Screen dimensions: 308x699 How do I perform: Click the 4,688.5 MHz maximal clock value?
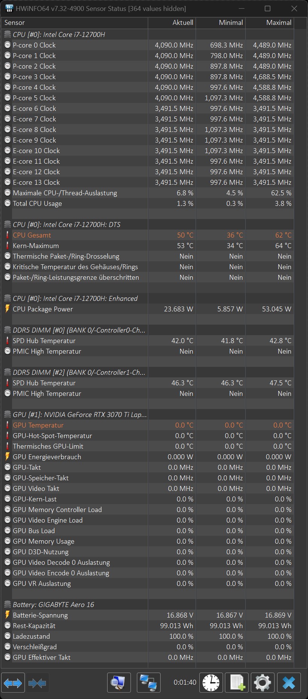coord(272,77)
